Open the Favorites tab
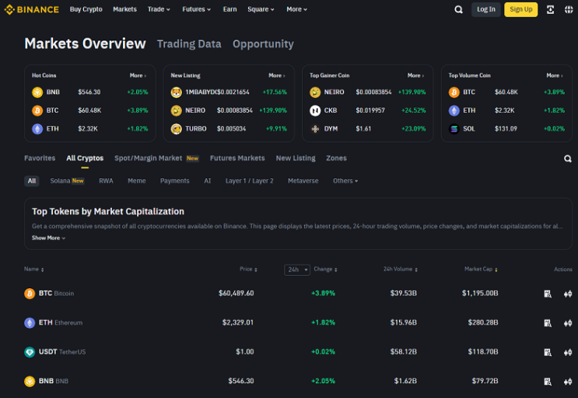The height and width of the screenshot is (398, 578). tap(40, 158)
